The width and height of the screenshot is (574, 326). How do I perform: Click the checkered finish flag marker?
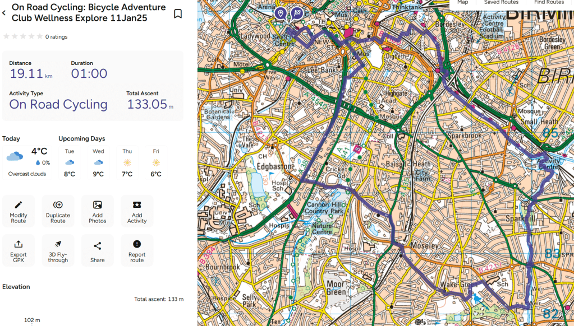click(297, 12)
